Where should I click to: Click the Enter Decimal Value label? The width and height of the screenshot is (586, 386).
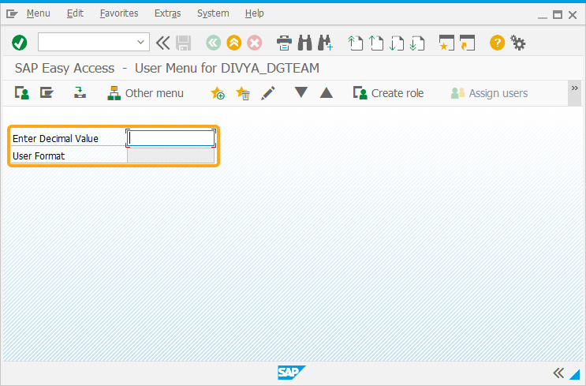click(55, 138)
